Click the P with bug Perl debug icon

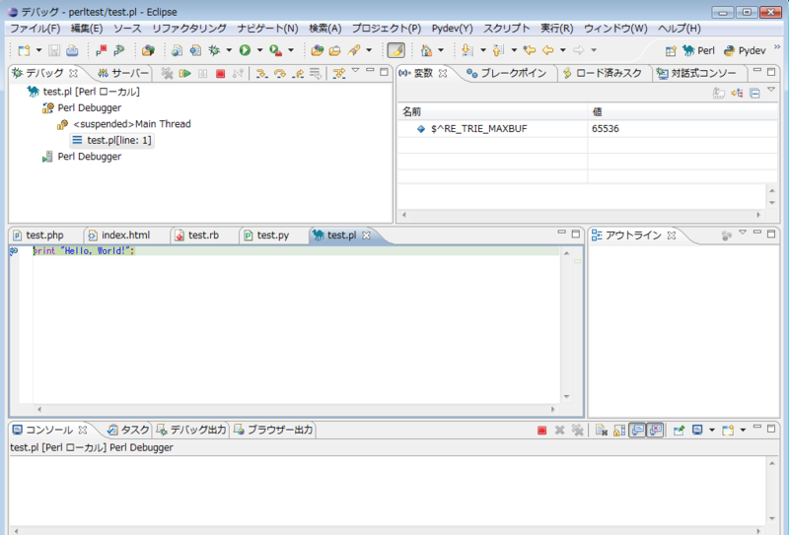[x=119, y=50]
